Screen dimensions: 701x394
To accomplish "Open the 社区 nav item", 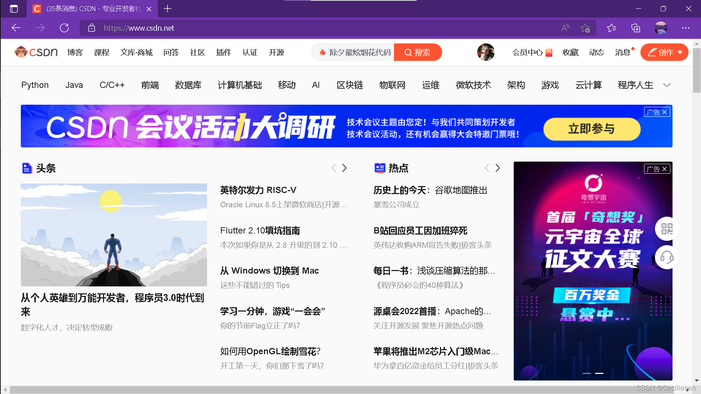I will pyautogui.click(x=198, y=52).
